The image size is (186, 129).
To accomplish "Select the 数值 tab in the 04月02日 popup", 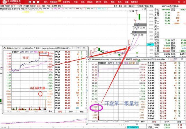I will click(82, 112).
